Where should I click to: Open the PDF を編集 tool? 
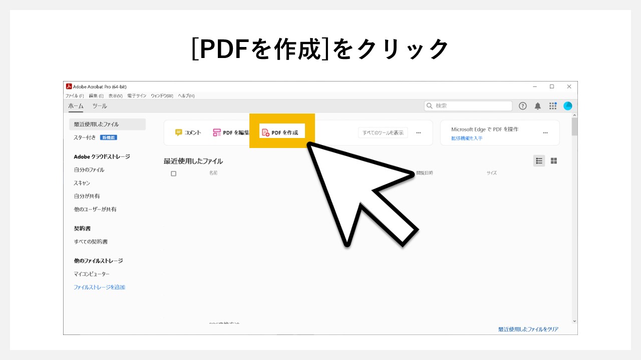tap(230, 132)
